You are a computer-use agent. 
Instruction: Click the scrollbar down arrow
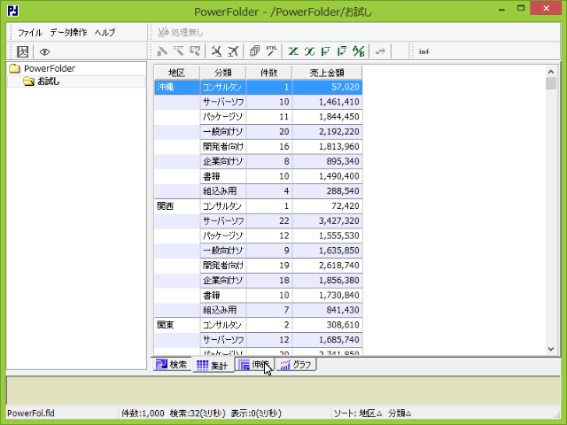pyautogui.click(x=551, y=349)
